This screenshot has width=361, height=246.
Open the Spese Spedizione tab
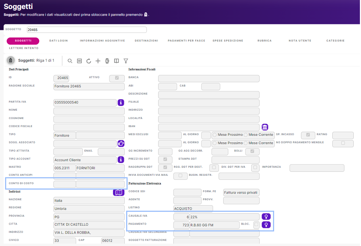[x=228, y=41]
